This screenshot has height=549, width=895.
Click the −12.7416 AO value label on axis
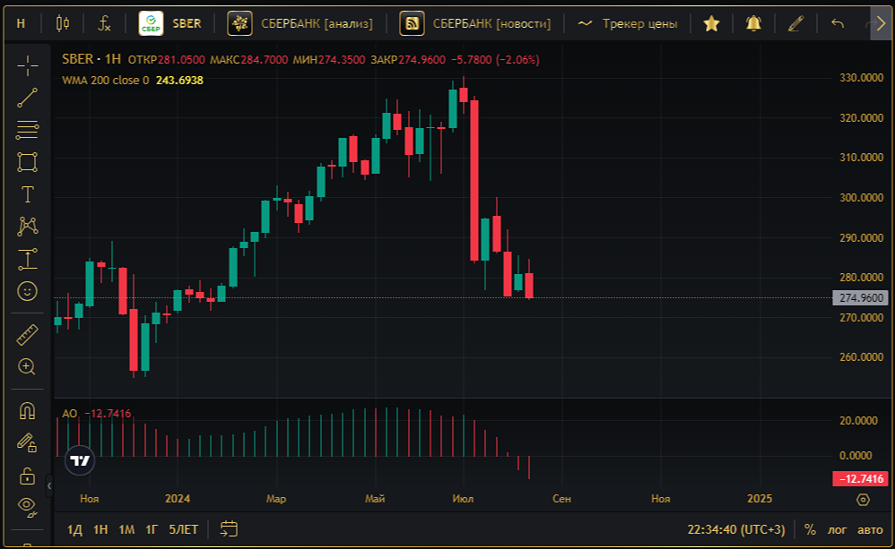(861, 479)
